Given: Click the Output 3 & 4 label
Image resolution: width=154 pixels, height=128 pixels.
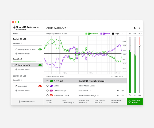Looking at the screenshot, I should 17,59.
